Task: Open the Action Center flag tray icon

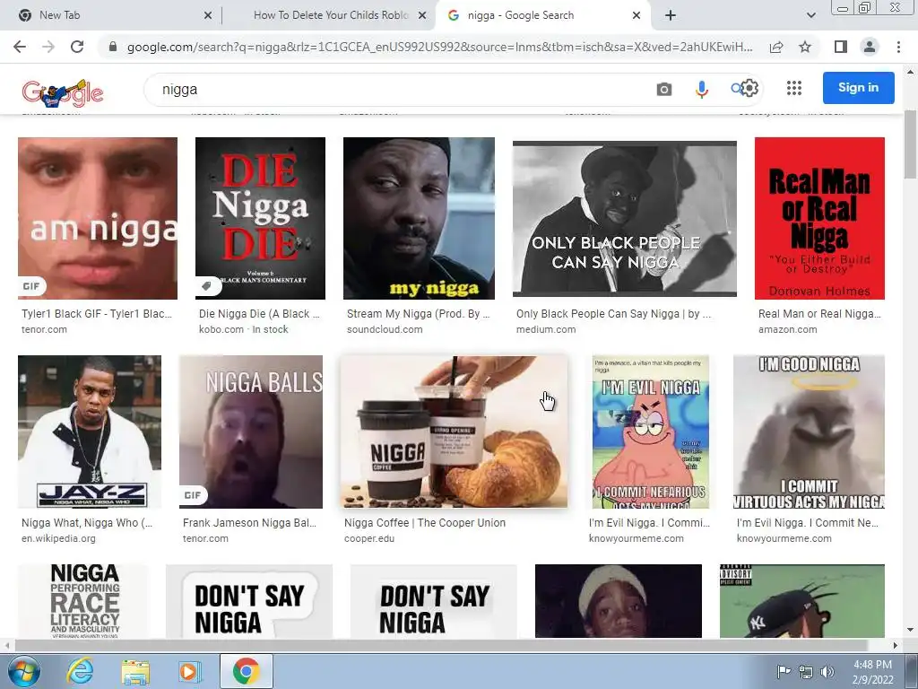Action: (x=784, y=671)
